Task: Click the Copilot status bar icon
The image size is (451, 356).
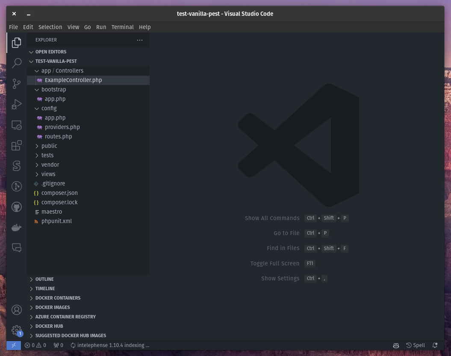Action: point(396,345)
